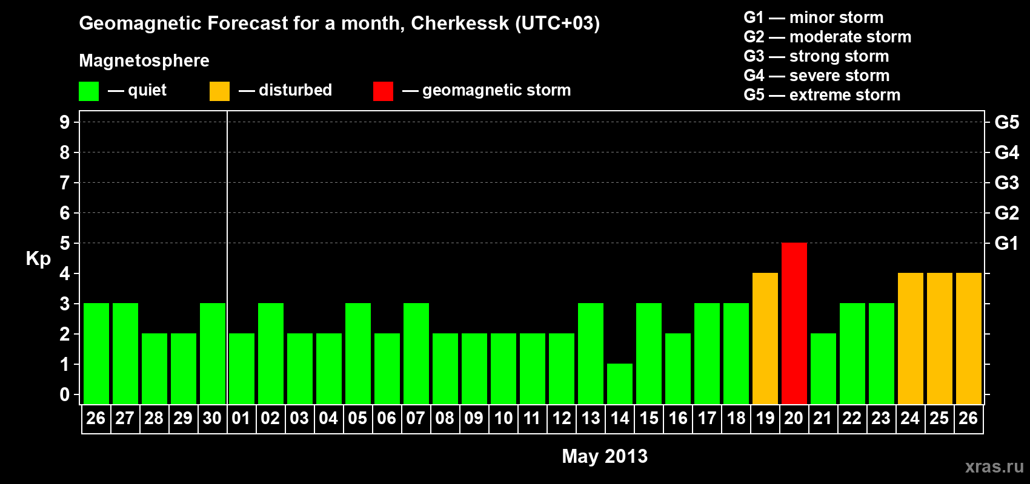Click the 'Kp' axis title
Viewport: 1030px width, 484px height.
(x=38, y=258)
